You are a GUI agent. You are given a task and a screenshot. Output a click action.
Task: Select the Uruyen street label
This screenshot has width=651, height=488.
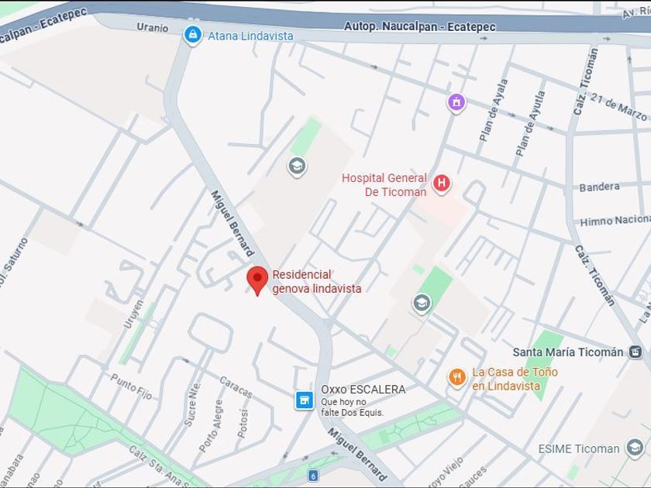(x=133, y=314)
